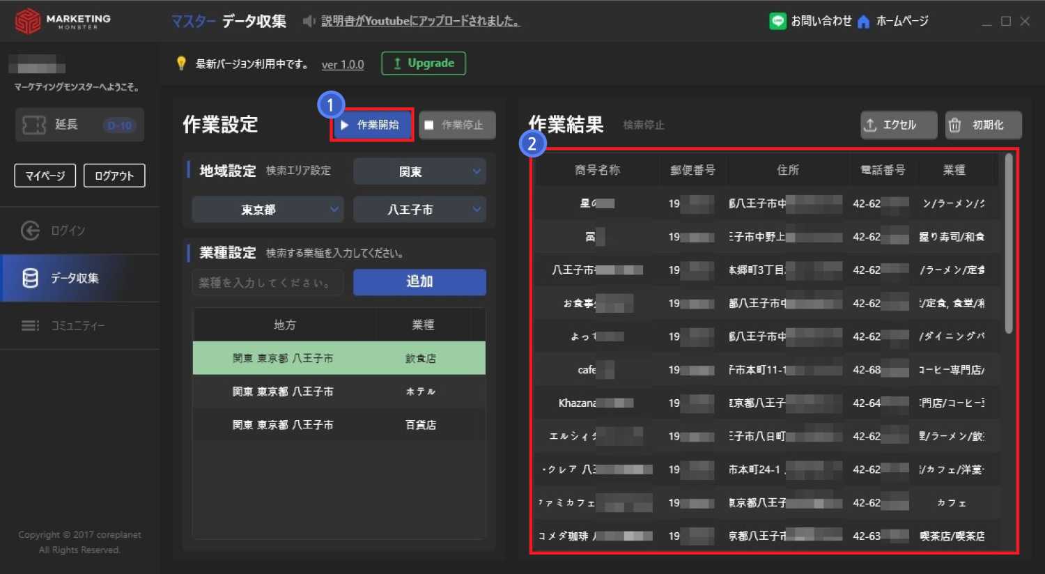Click the 電話番号 column header

[883, 170]
